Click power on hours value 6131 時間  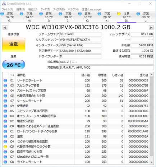[x=142, y=56]
